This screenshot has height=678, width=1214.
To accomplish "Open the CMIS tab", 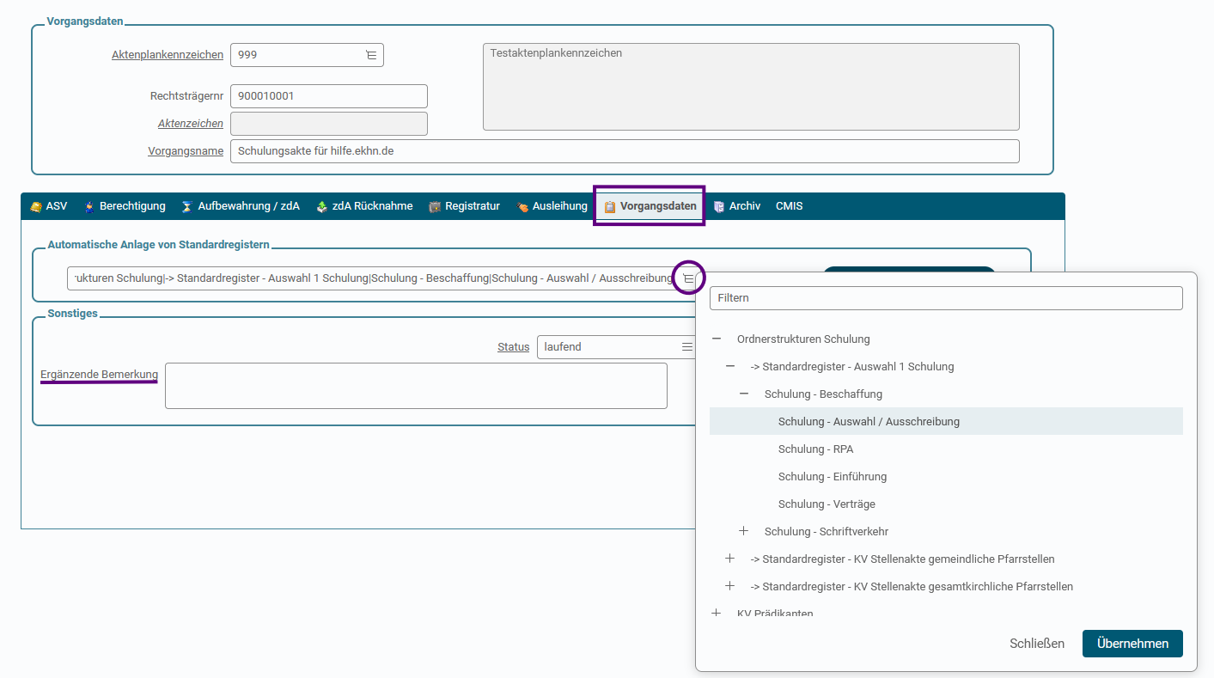I will 789,206.
